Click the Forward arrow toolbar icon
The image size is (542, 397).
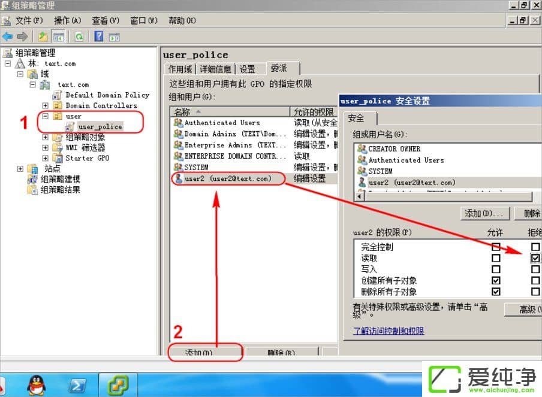pyautogui.click(x=22, y=37)
